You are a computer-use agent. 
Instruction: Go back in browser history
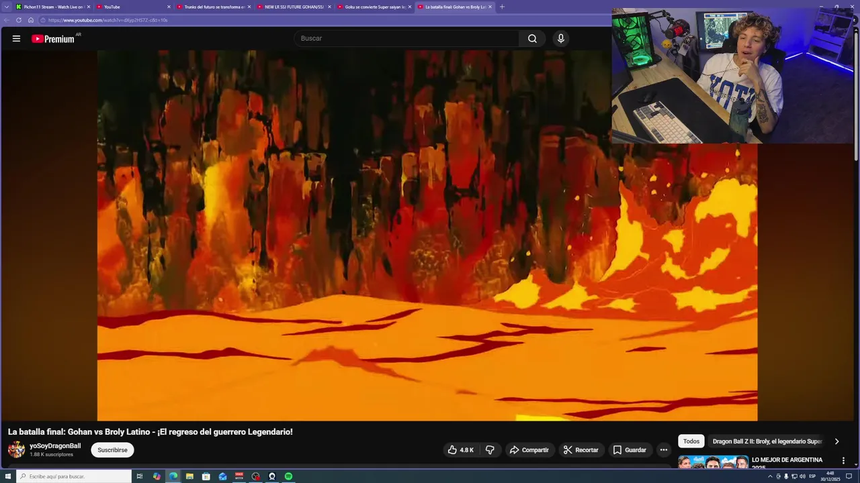[7, 20]
